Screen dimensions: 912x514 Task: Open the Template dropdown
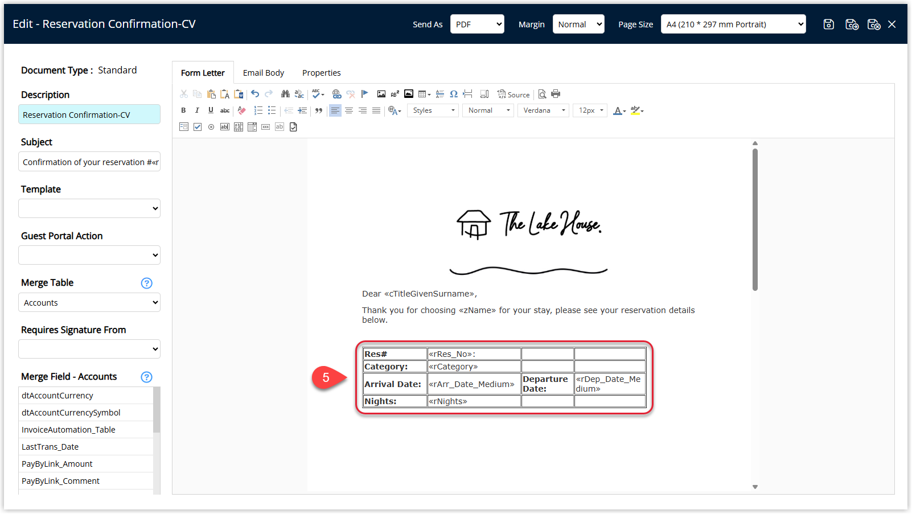tap(89, 208)
